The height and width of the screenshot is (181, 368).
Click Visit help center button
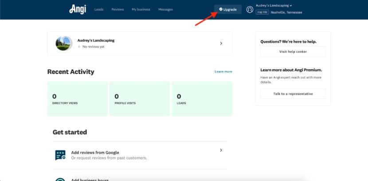tap(293, 52)
